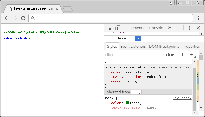Click the a:-webkit-any-link selector

click(x=124, y=67)
